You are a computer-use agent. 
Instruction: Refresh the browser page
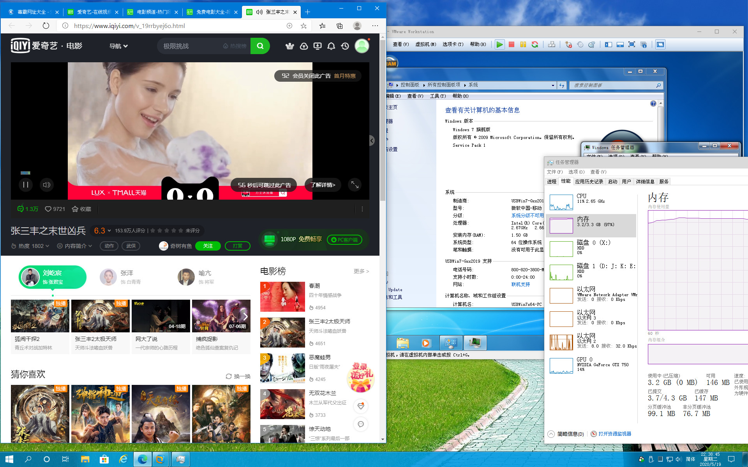pyautogui.click(x=46, y=26)
